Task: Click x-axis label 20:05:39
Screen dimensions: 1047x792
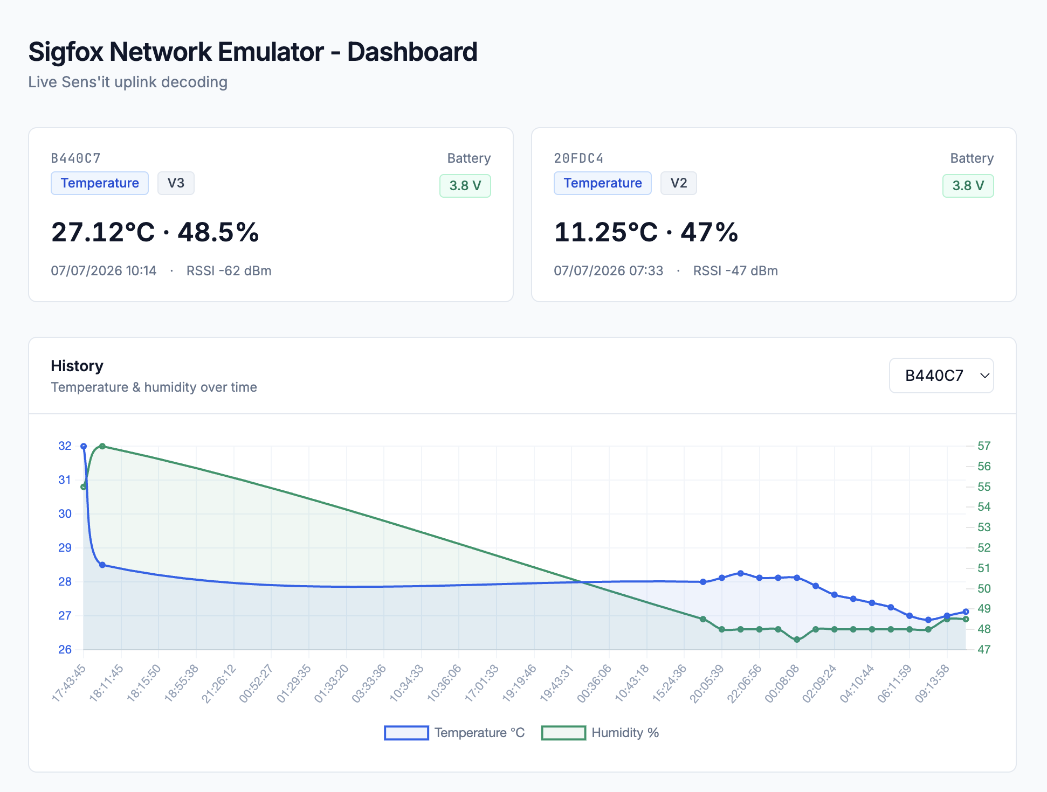Action: [707, 683]
